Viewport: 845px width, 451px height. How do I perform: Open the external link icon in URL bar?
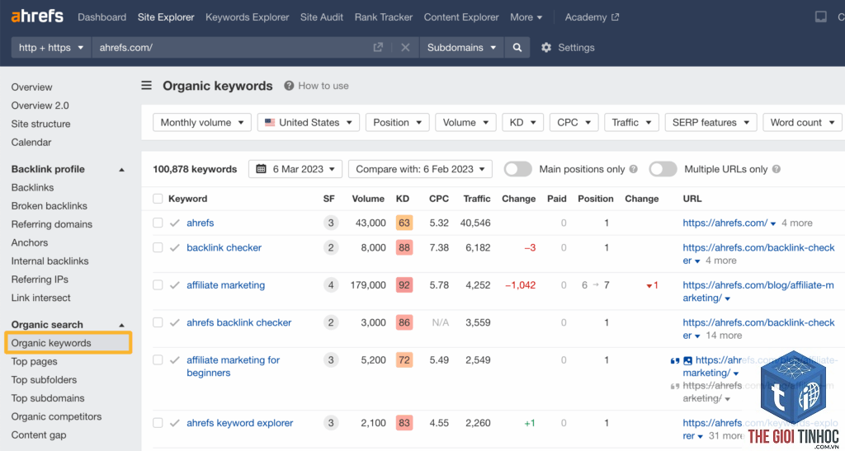(378, 47)
